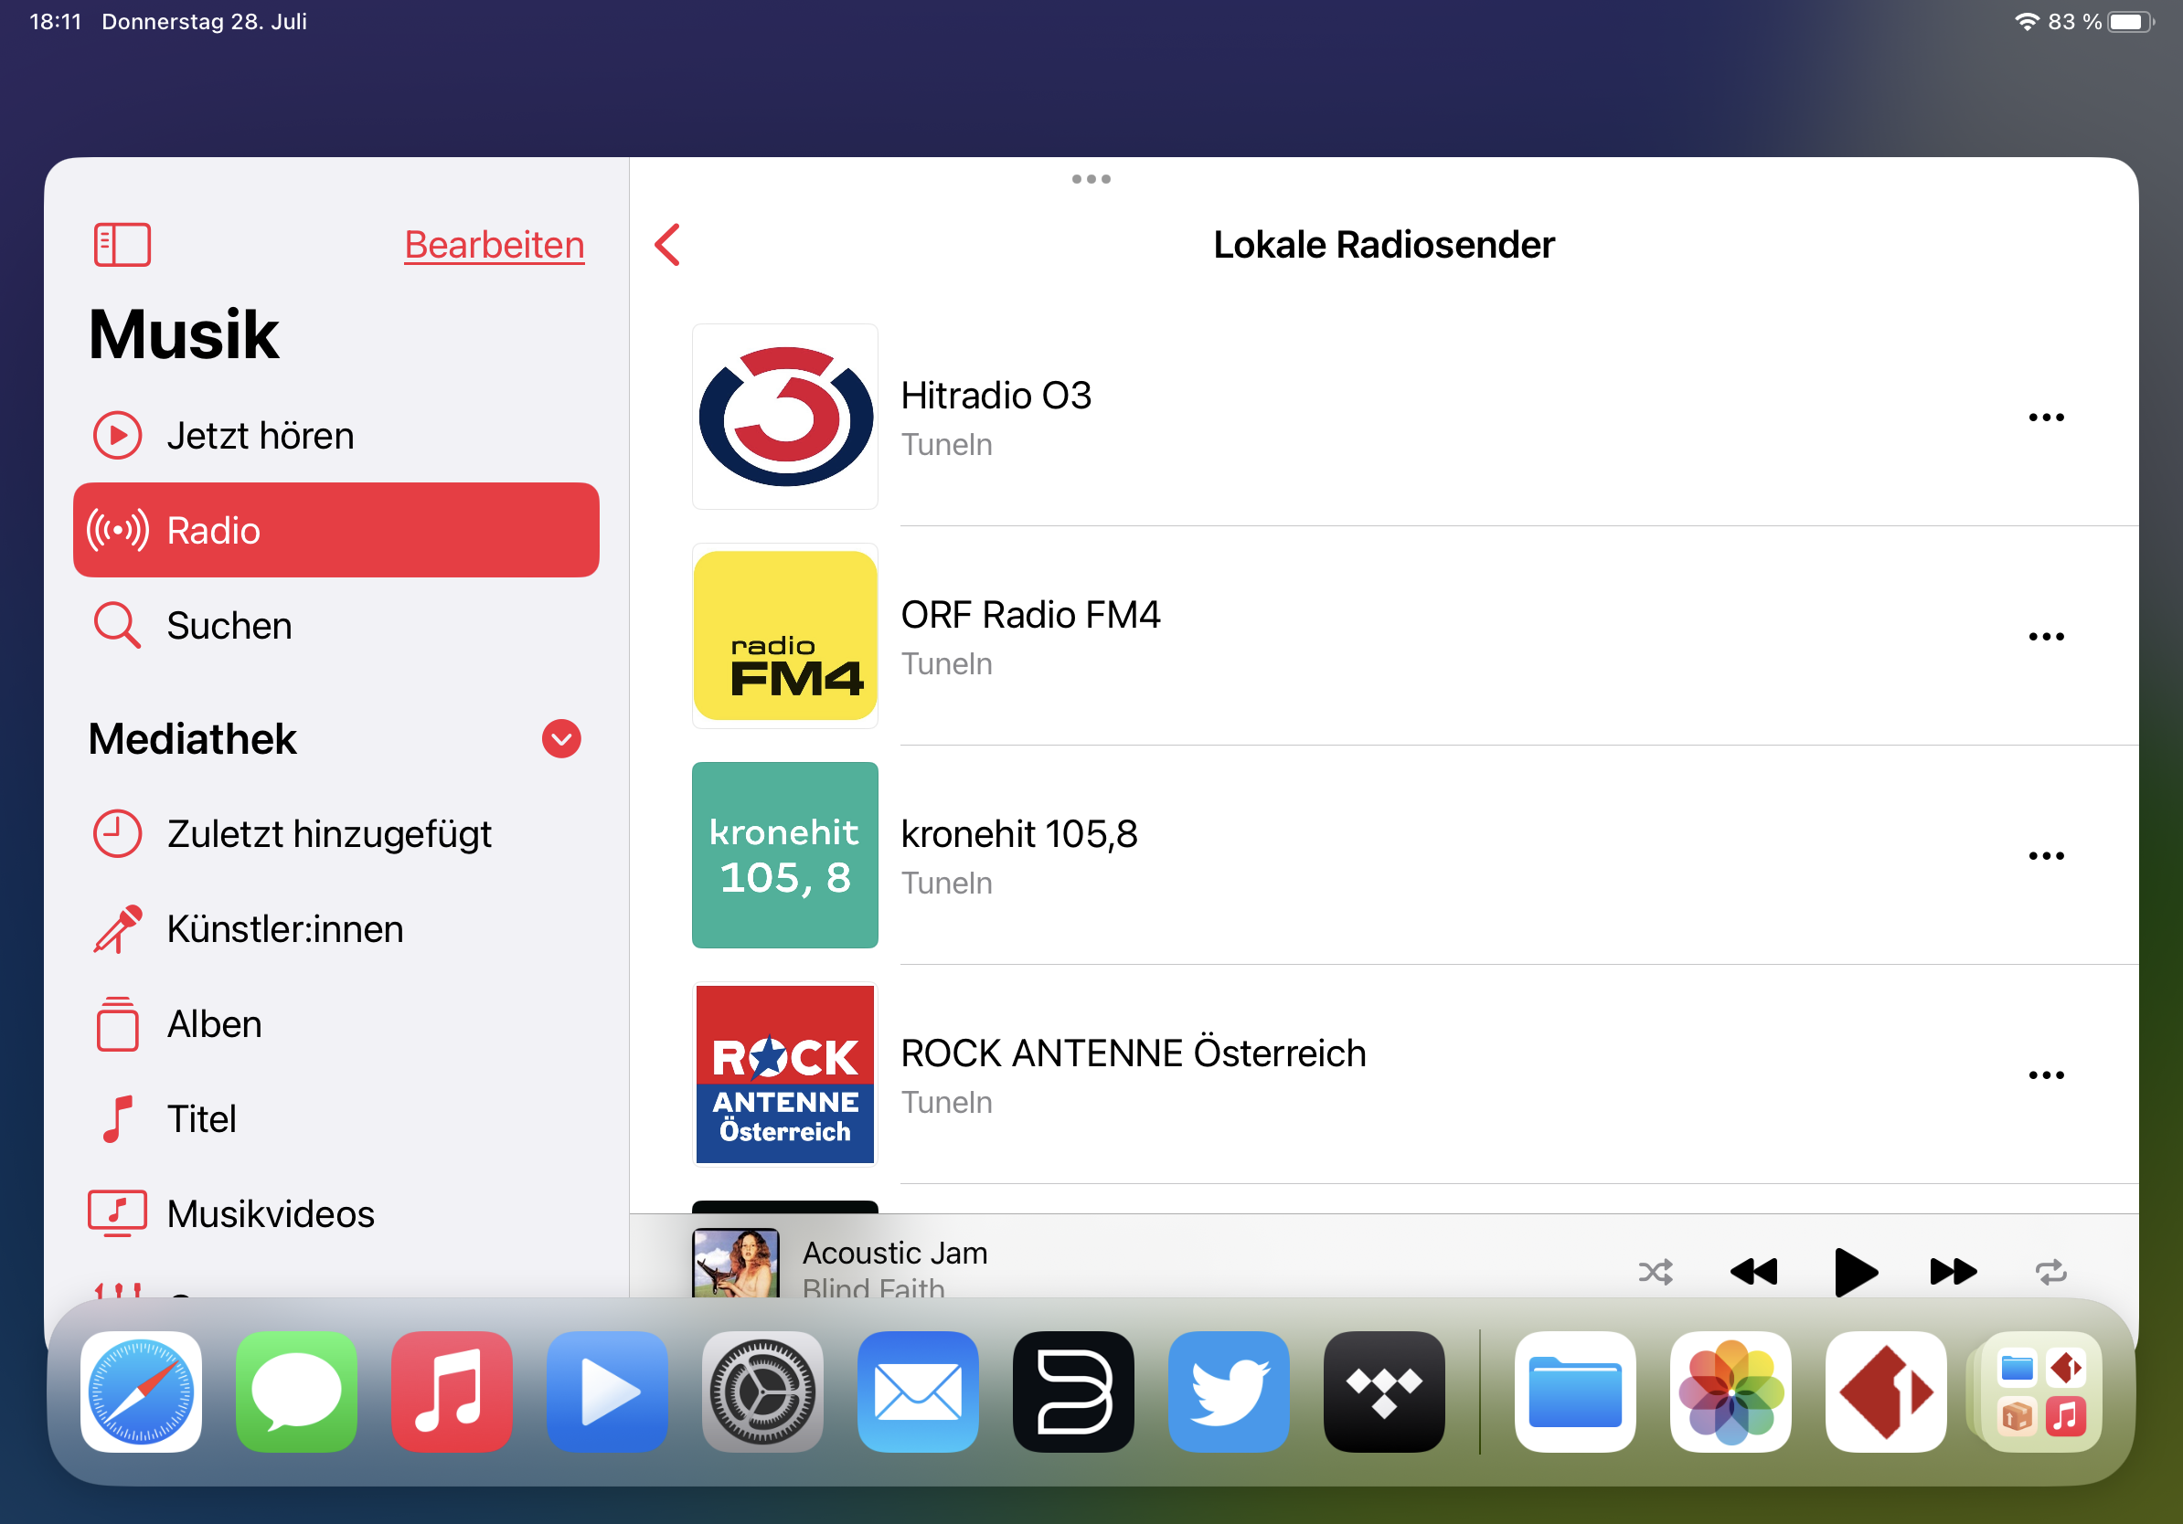Open Photos from the dock

(1730, 1391)
